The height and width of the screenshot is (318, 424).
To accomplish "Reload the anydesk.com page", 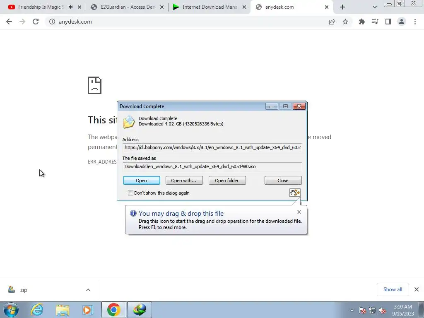I will click(x=36, y=22).
